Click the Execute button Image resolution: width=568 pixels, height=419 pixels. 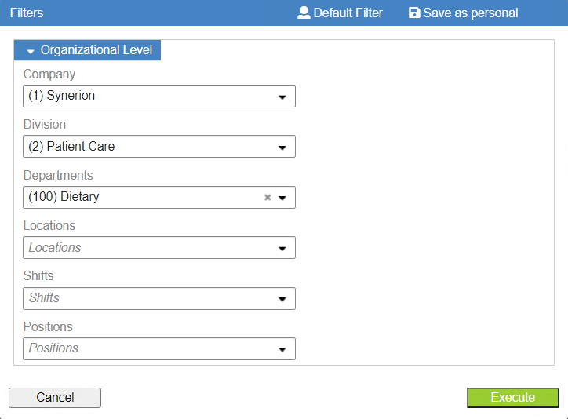coord(512,398)
